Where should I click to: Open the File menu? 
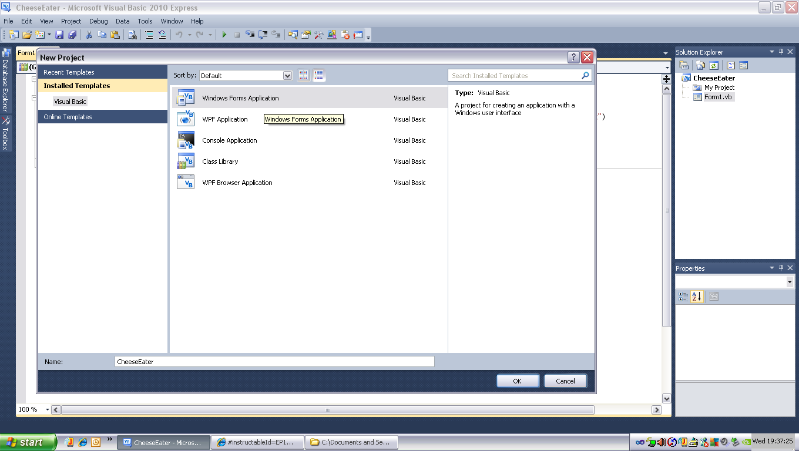(x=8, y=21)
